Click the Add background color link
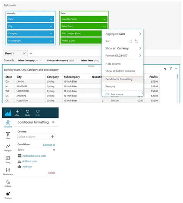Screen dimensions: 183x203 [34, 156]
